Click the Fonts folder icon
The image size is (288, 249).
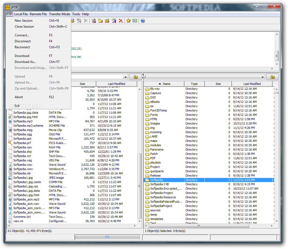pos(147,115)
